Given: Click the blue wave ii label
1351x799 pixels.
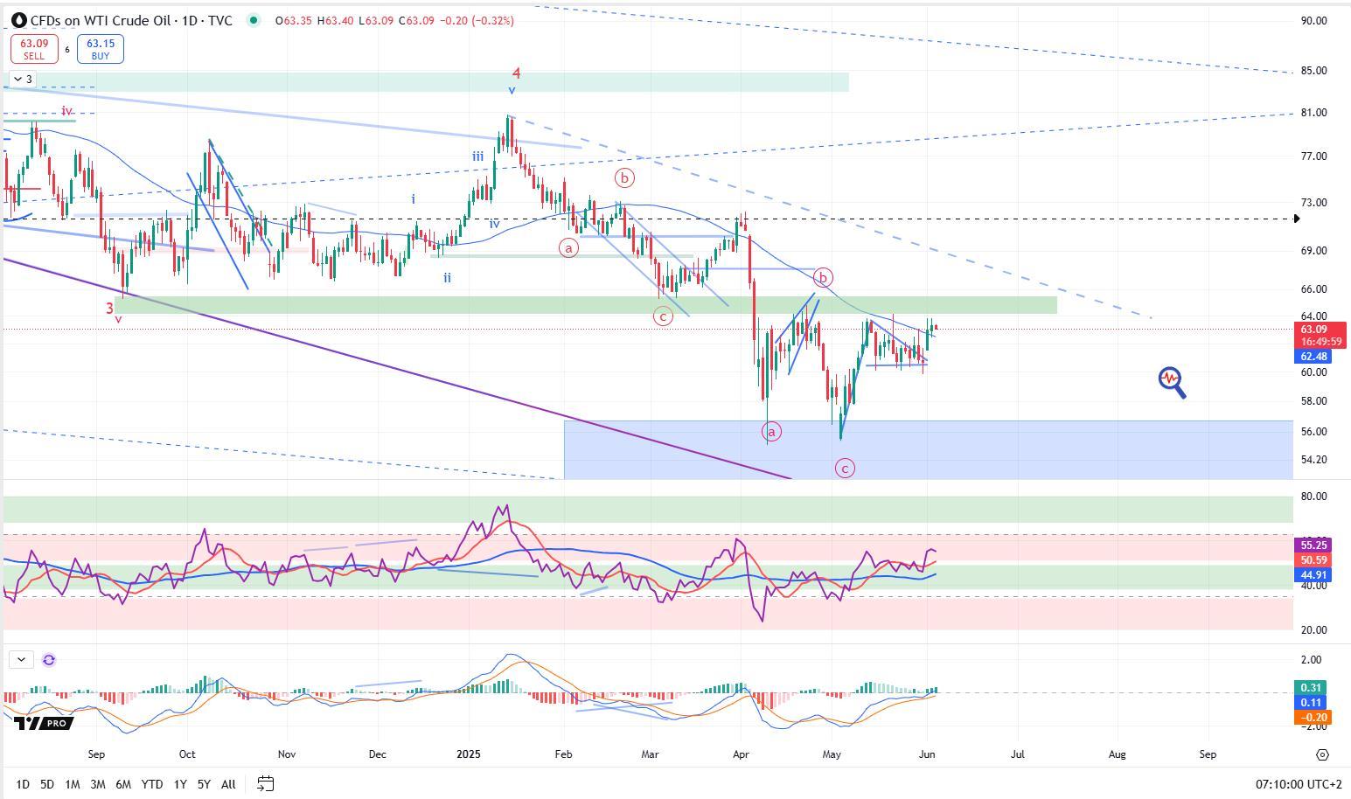Looking at the screenshot, I should 447,278.
